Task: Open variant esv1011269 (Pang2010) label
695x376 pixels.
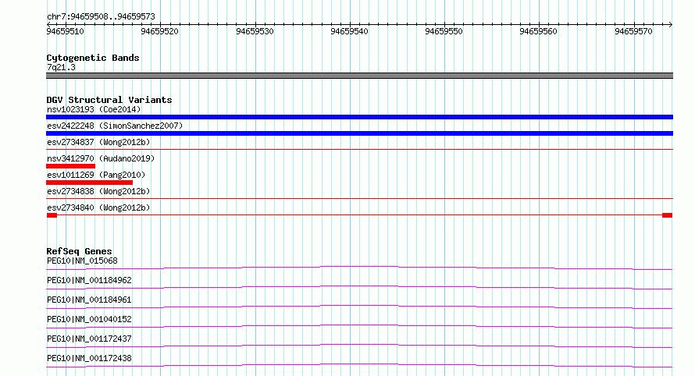Action: coord(96,175)
